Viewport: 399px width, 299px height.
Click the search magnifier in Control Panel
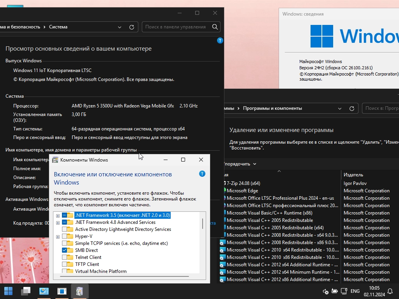215,27
